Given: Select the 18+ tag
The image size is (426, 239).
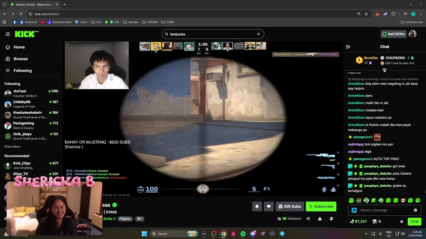Looking at the screenshot, I should click(x=139, y=219).
